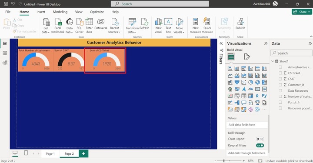Open the Transform data dropdown
The height and width of the screenshot is (163, 313).
132,26
